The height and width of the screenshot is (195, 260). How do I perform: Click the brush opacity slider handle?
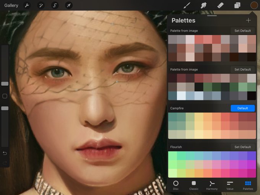click(x=5, y=108)
